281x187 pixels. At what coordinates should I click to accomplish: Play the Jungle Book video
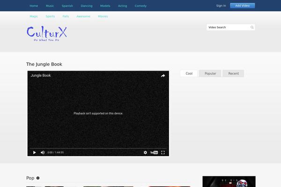[34, 152]
